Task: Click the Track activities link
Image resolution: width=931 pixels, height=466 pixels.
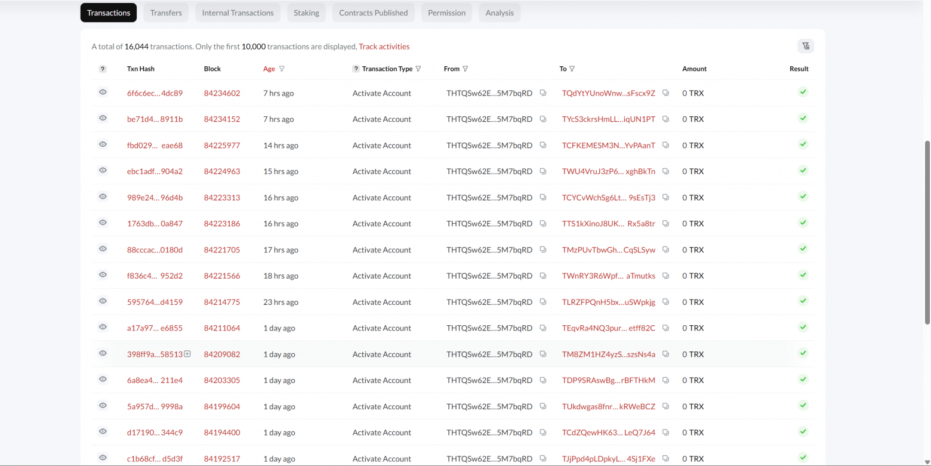Action: [x=384, y=47]
